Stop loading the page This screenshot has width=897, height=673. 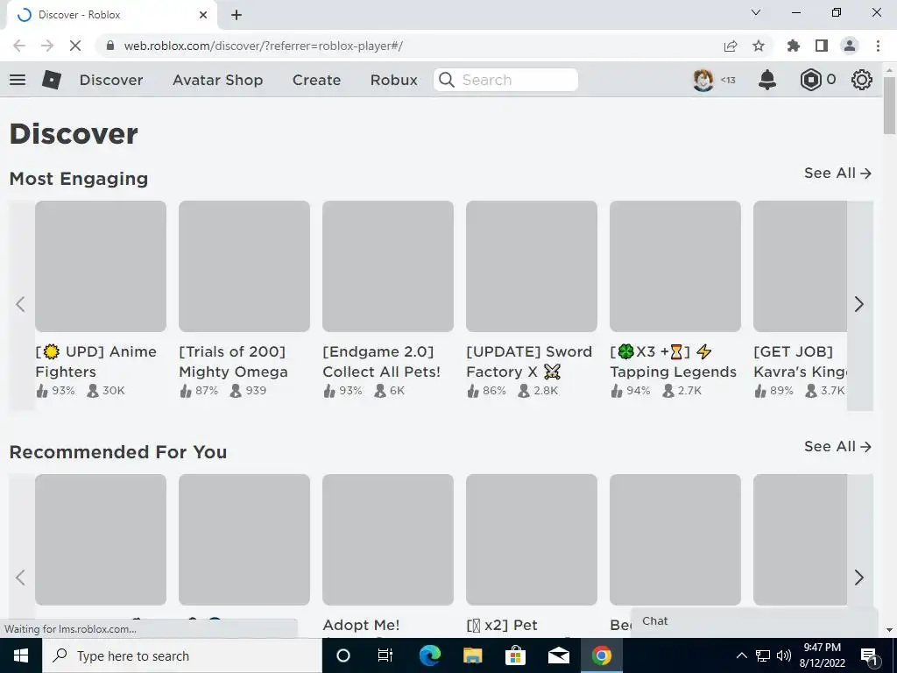(x=75, y=46)
